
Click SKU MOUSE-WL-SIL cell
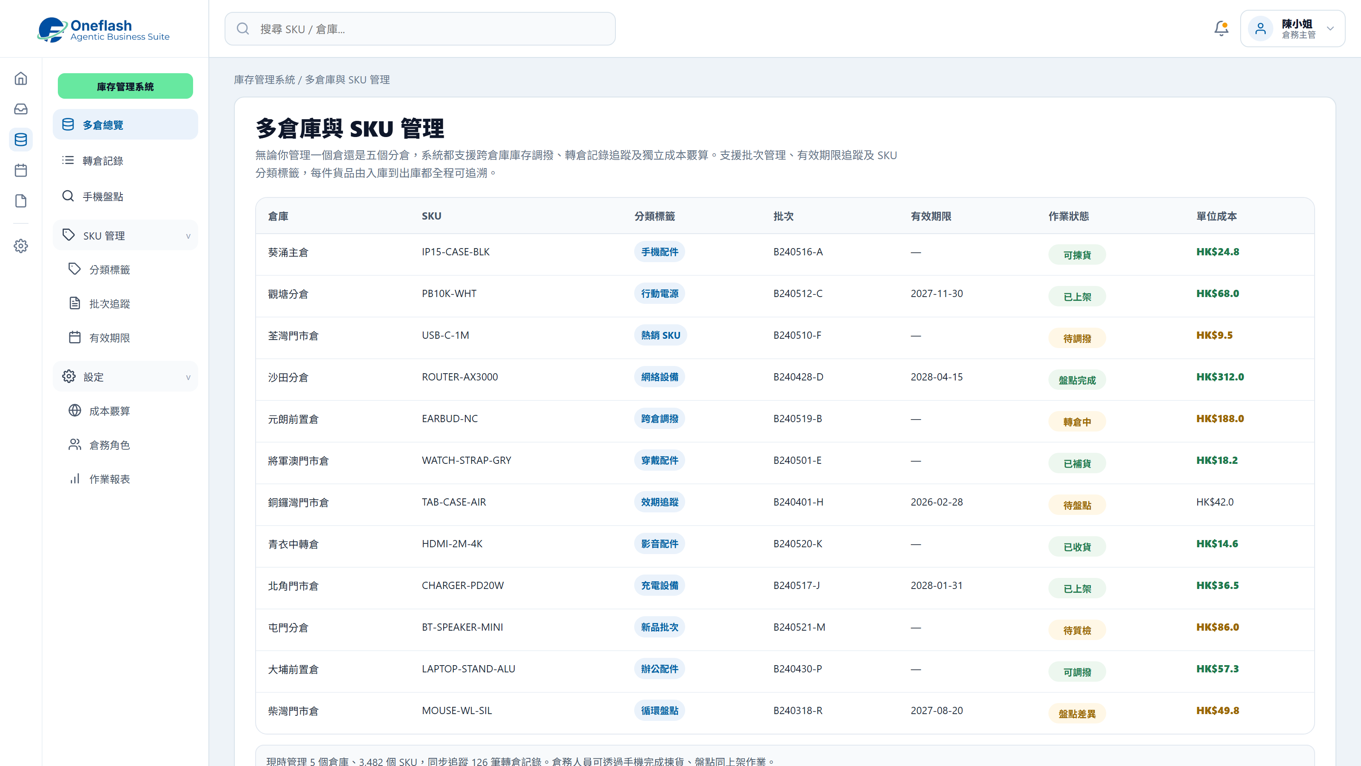(x=456, y=711)
